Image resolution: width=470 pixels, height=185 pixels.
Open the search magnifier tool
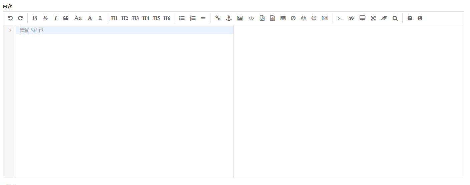pos(395,18)
